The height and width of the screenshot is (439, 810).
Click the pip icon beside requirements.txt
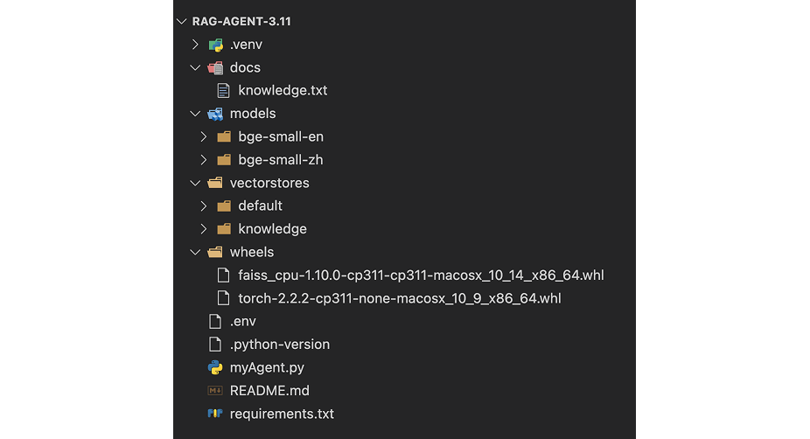coord(215,413)
